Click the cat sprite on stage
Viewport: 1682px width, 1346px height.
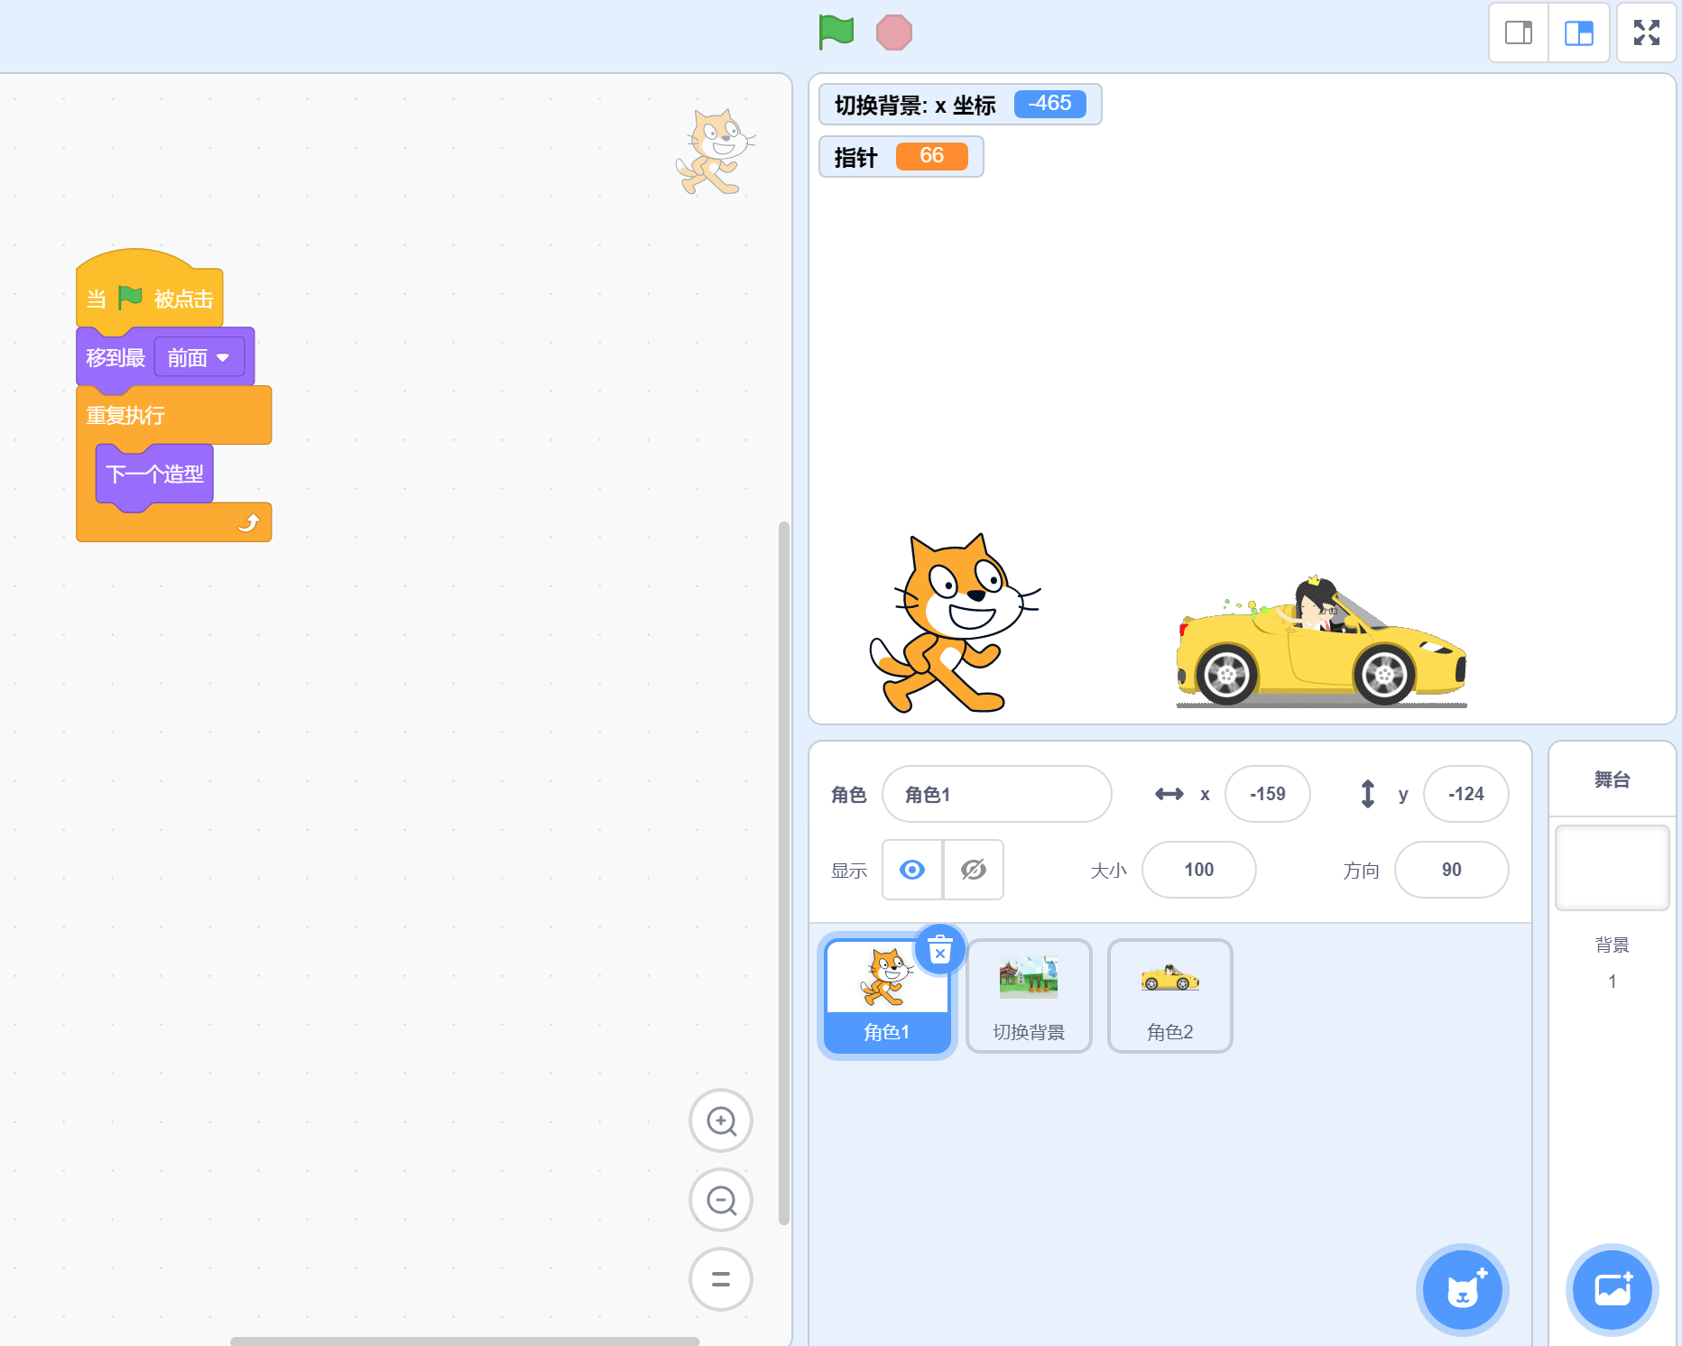point(954,624)
